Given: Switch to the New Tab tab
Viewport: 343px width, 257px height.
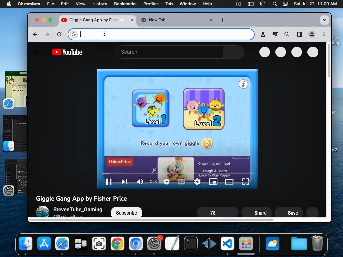Looking at the screenshot, I should point(177,20).
